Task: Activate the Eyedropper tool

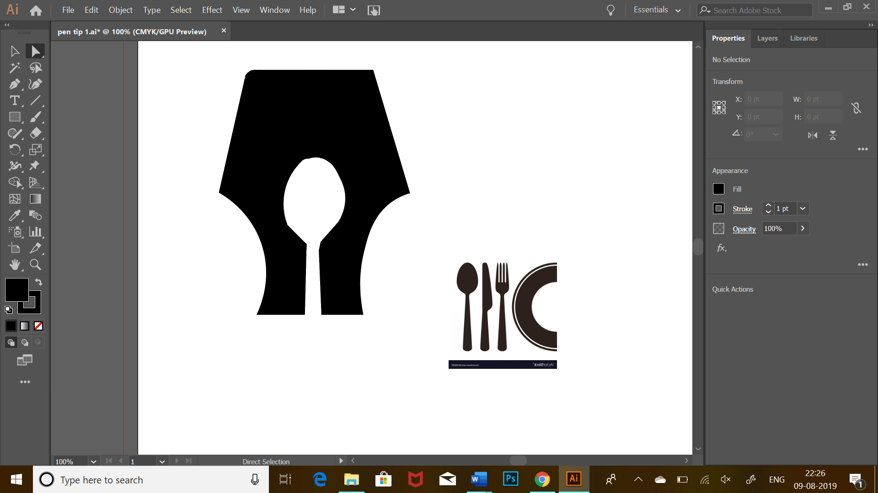Action: 15,215
